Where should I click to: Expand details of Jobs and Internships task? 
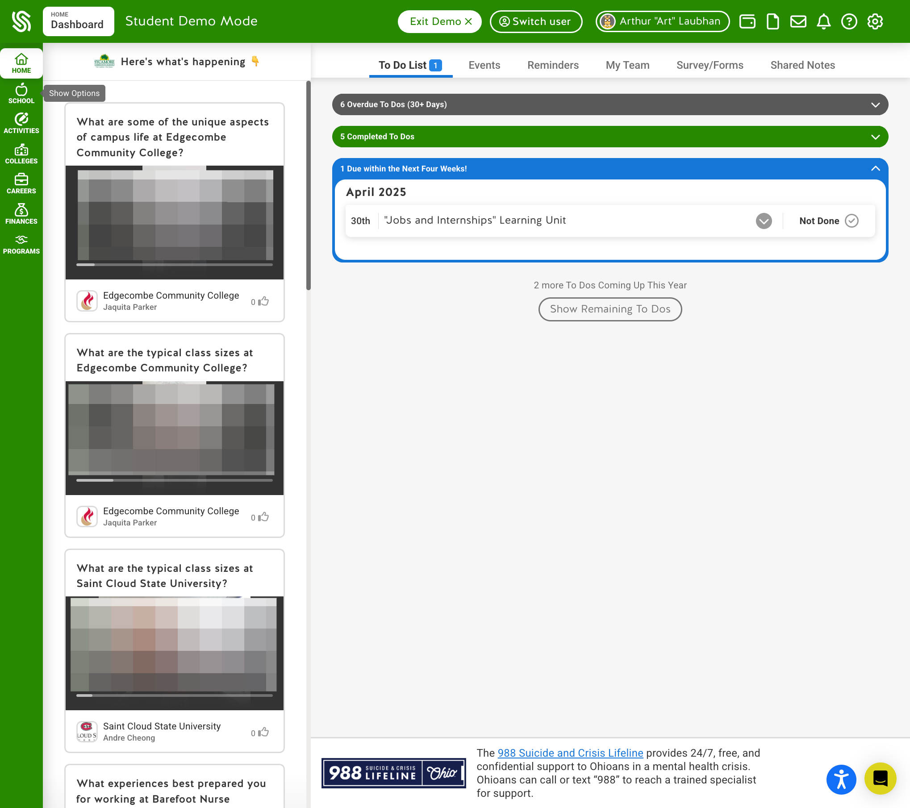coord(764,221)
